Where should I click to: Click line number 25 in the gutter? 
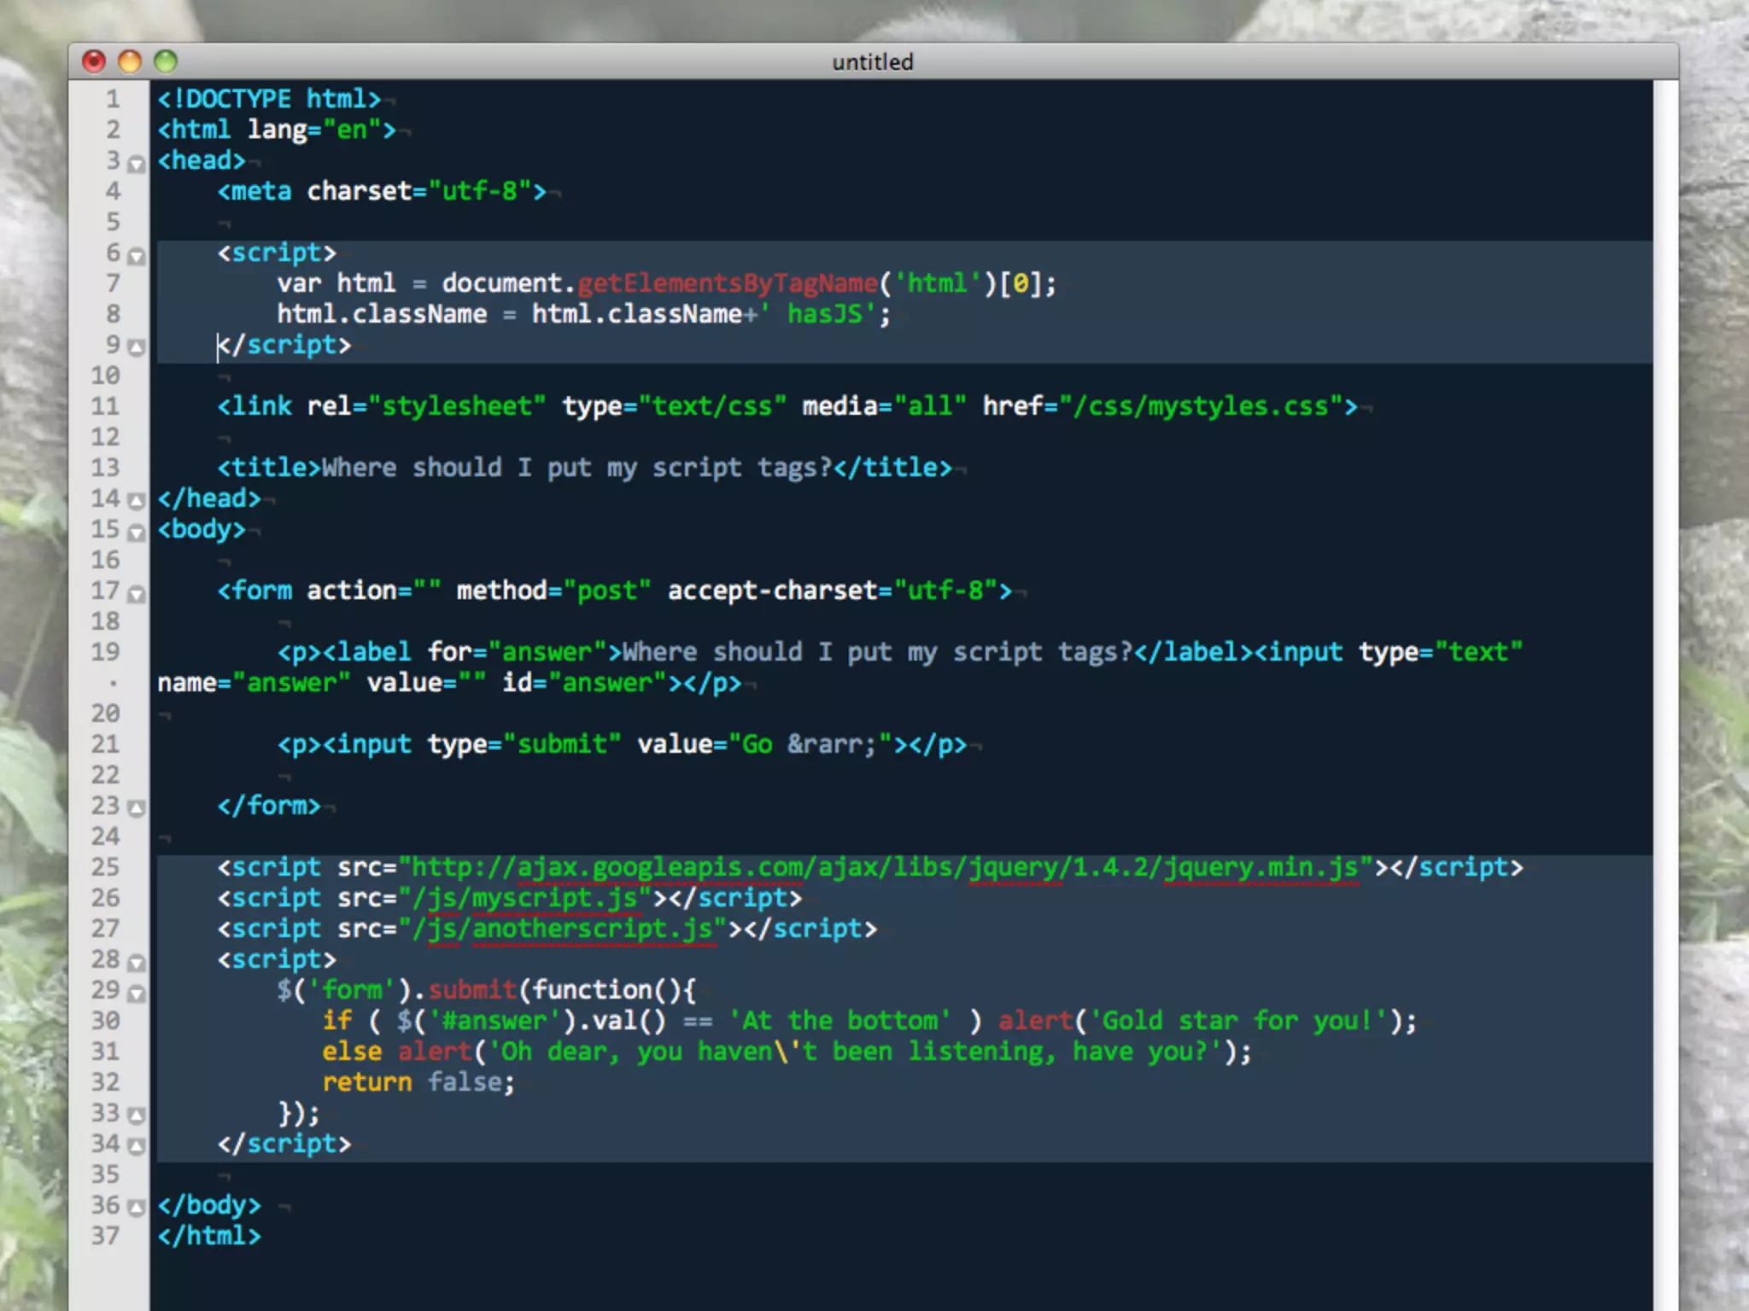pyautogui.click(x=106, y=867)
